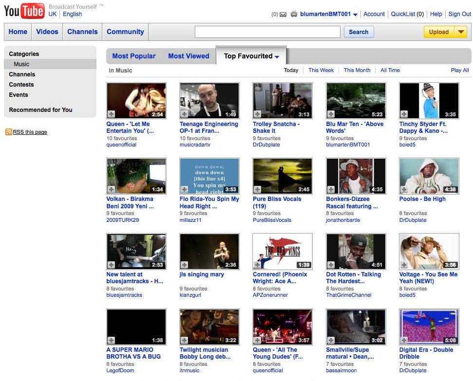Play the Pure Bliss Vocals thumbnail
The height and width of the screenshot is (381, 473).
(x=283, y=176)
